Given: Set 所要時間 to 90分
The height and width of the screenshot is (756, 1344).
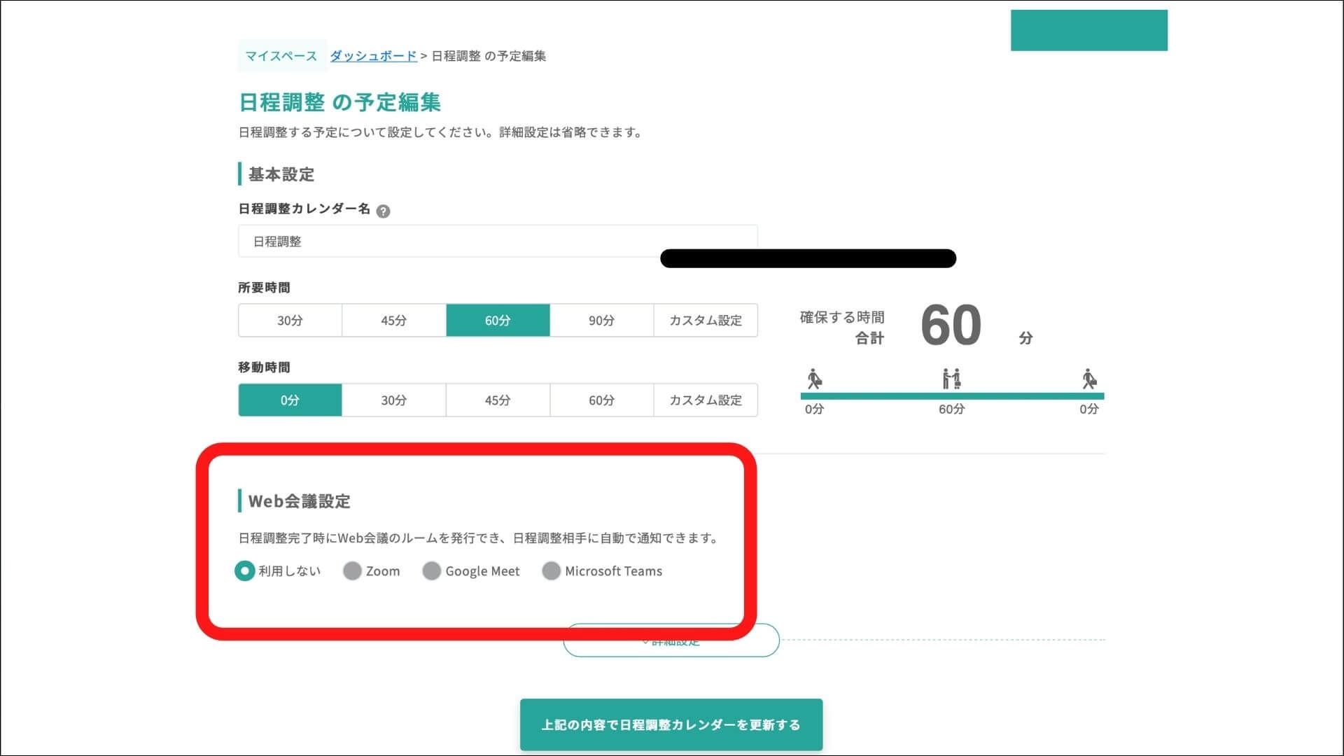Looking at the screenshot, I should (x=601, y=320).
